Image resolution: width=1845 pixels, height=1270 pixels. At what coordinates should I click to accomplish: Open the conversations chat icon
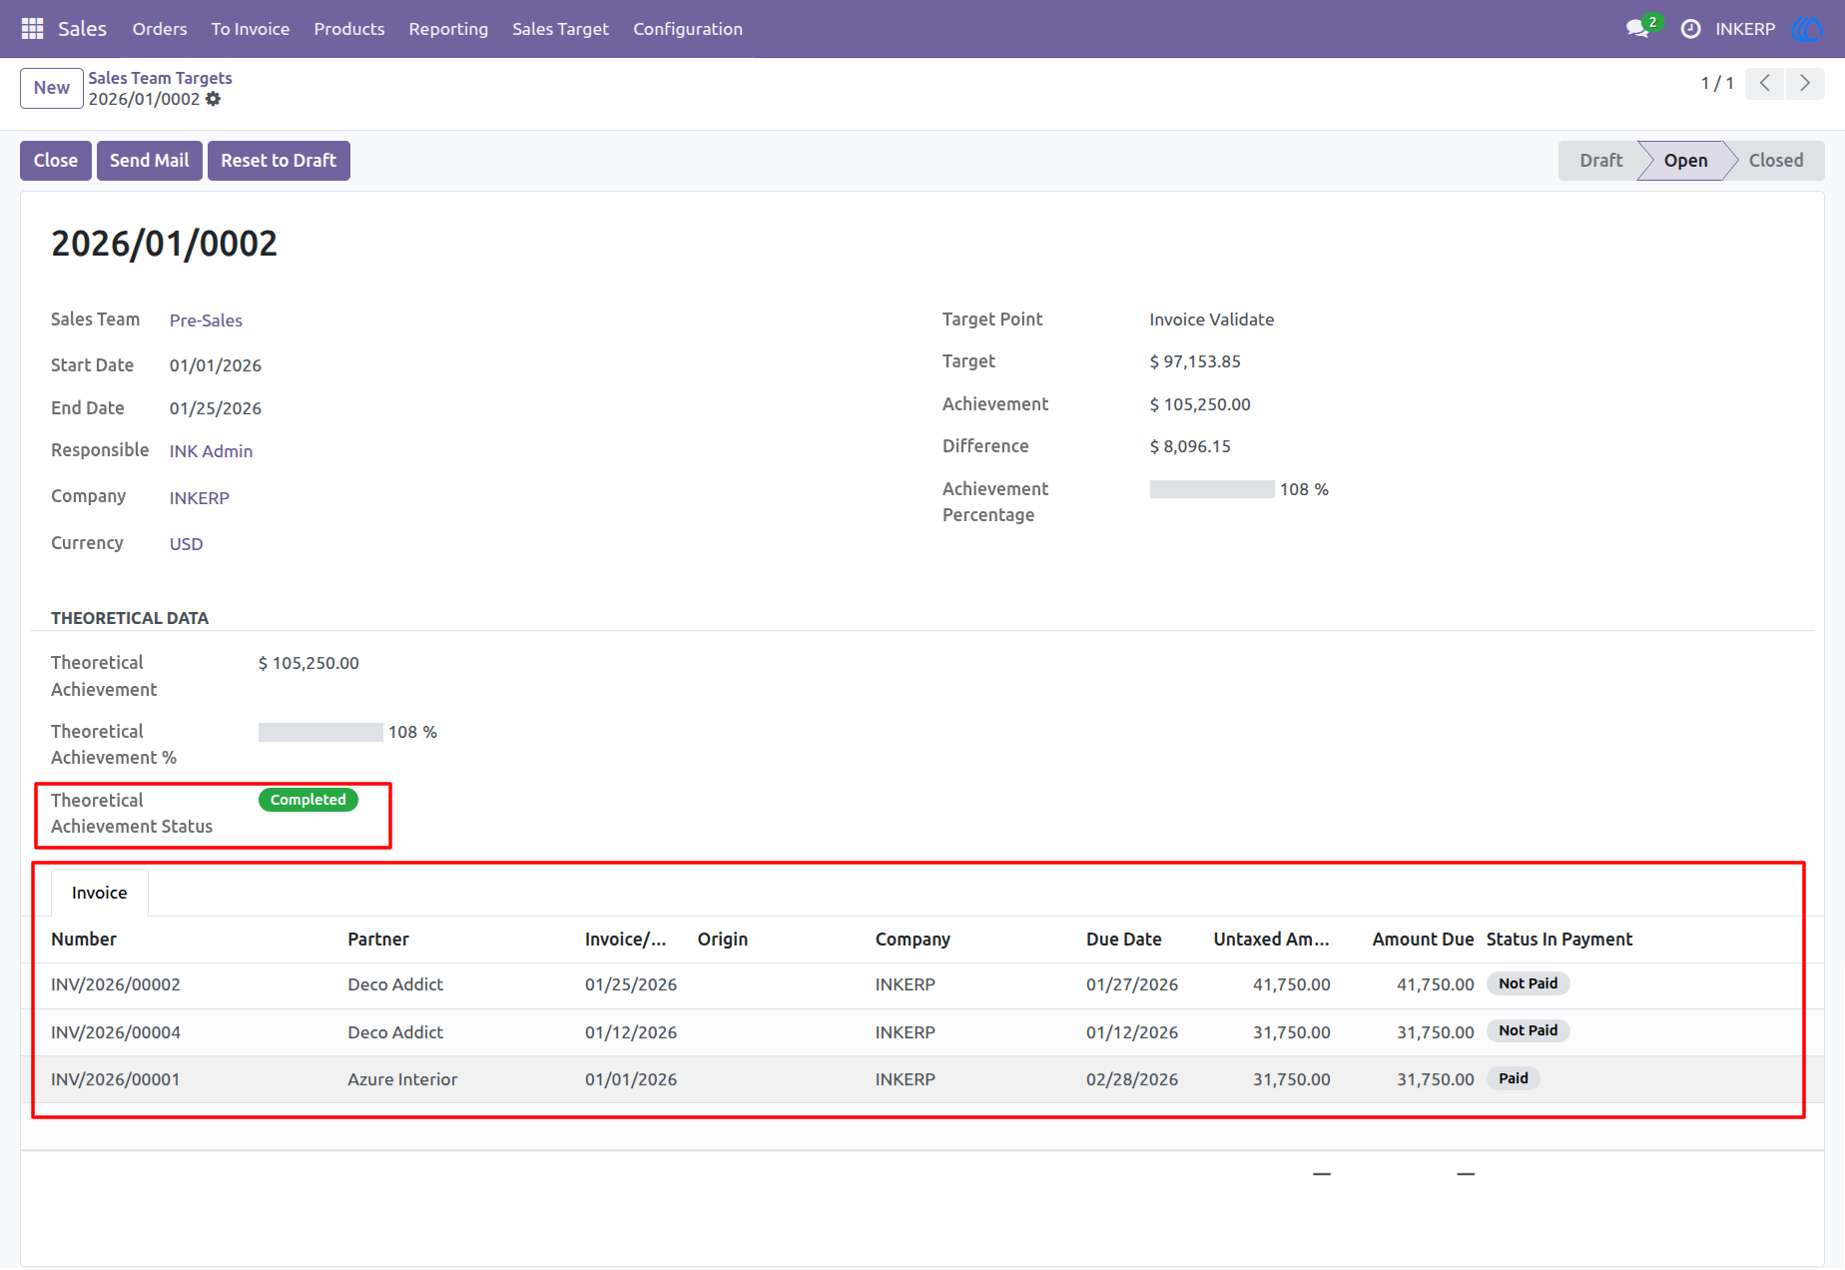(1637, 29)
